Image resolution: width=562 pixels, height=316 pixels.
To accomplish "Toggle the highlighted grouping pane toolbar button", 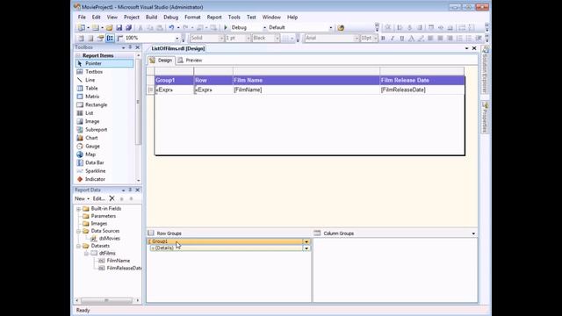I will pyautogui.click(x=110, y=38).
